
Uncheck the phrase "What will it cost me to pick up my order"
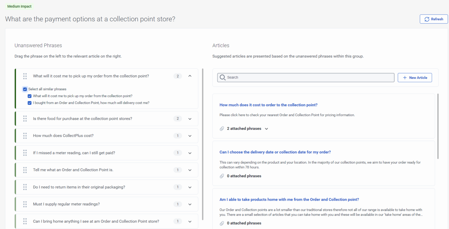coord(30,96)
